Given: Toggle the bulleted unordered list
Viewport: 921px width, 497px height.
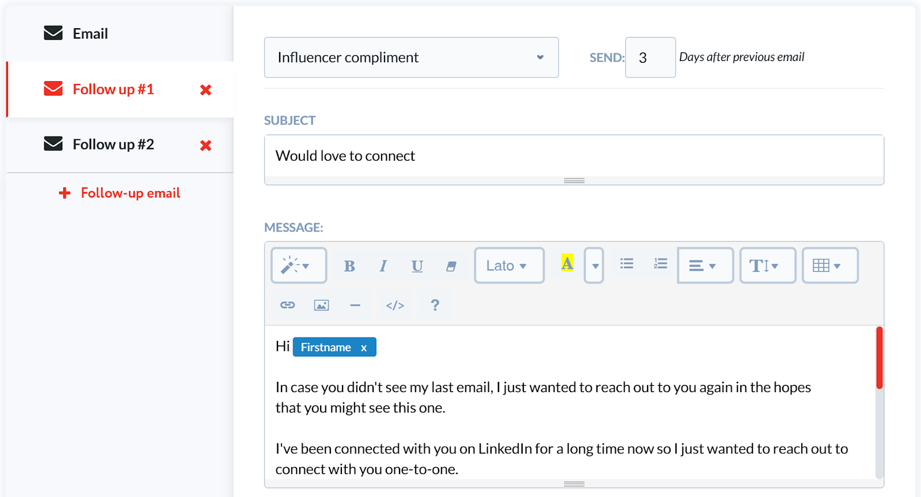Looking at the screenshot, I should pos(627,264).
